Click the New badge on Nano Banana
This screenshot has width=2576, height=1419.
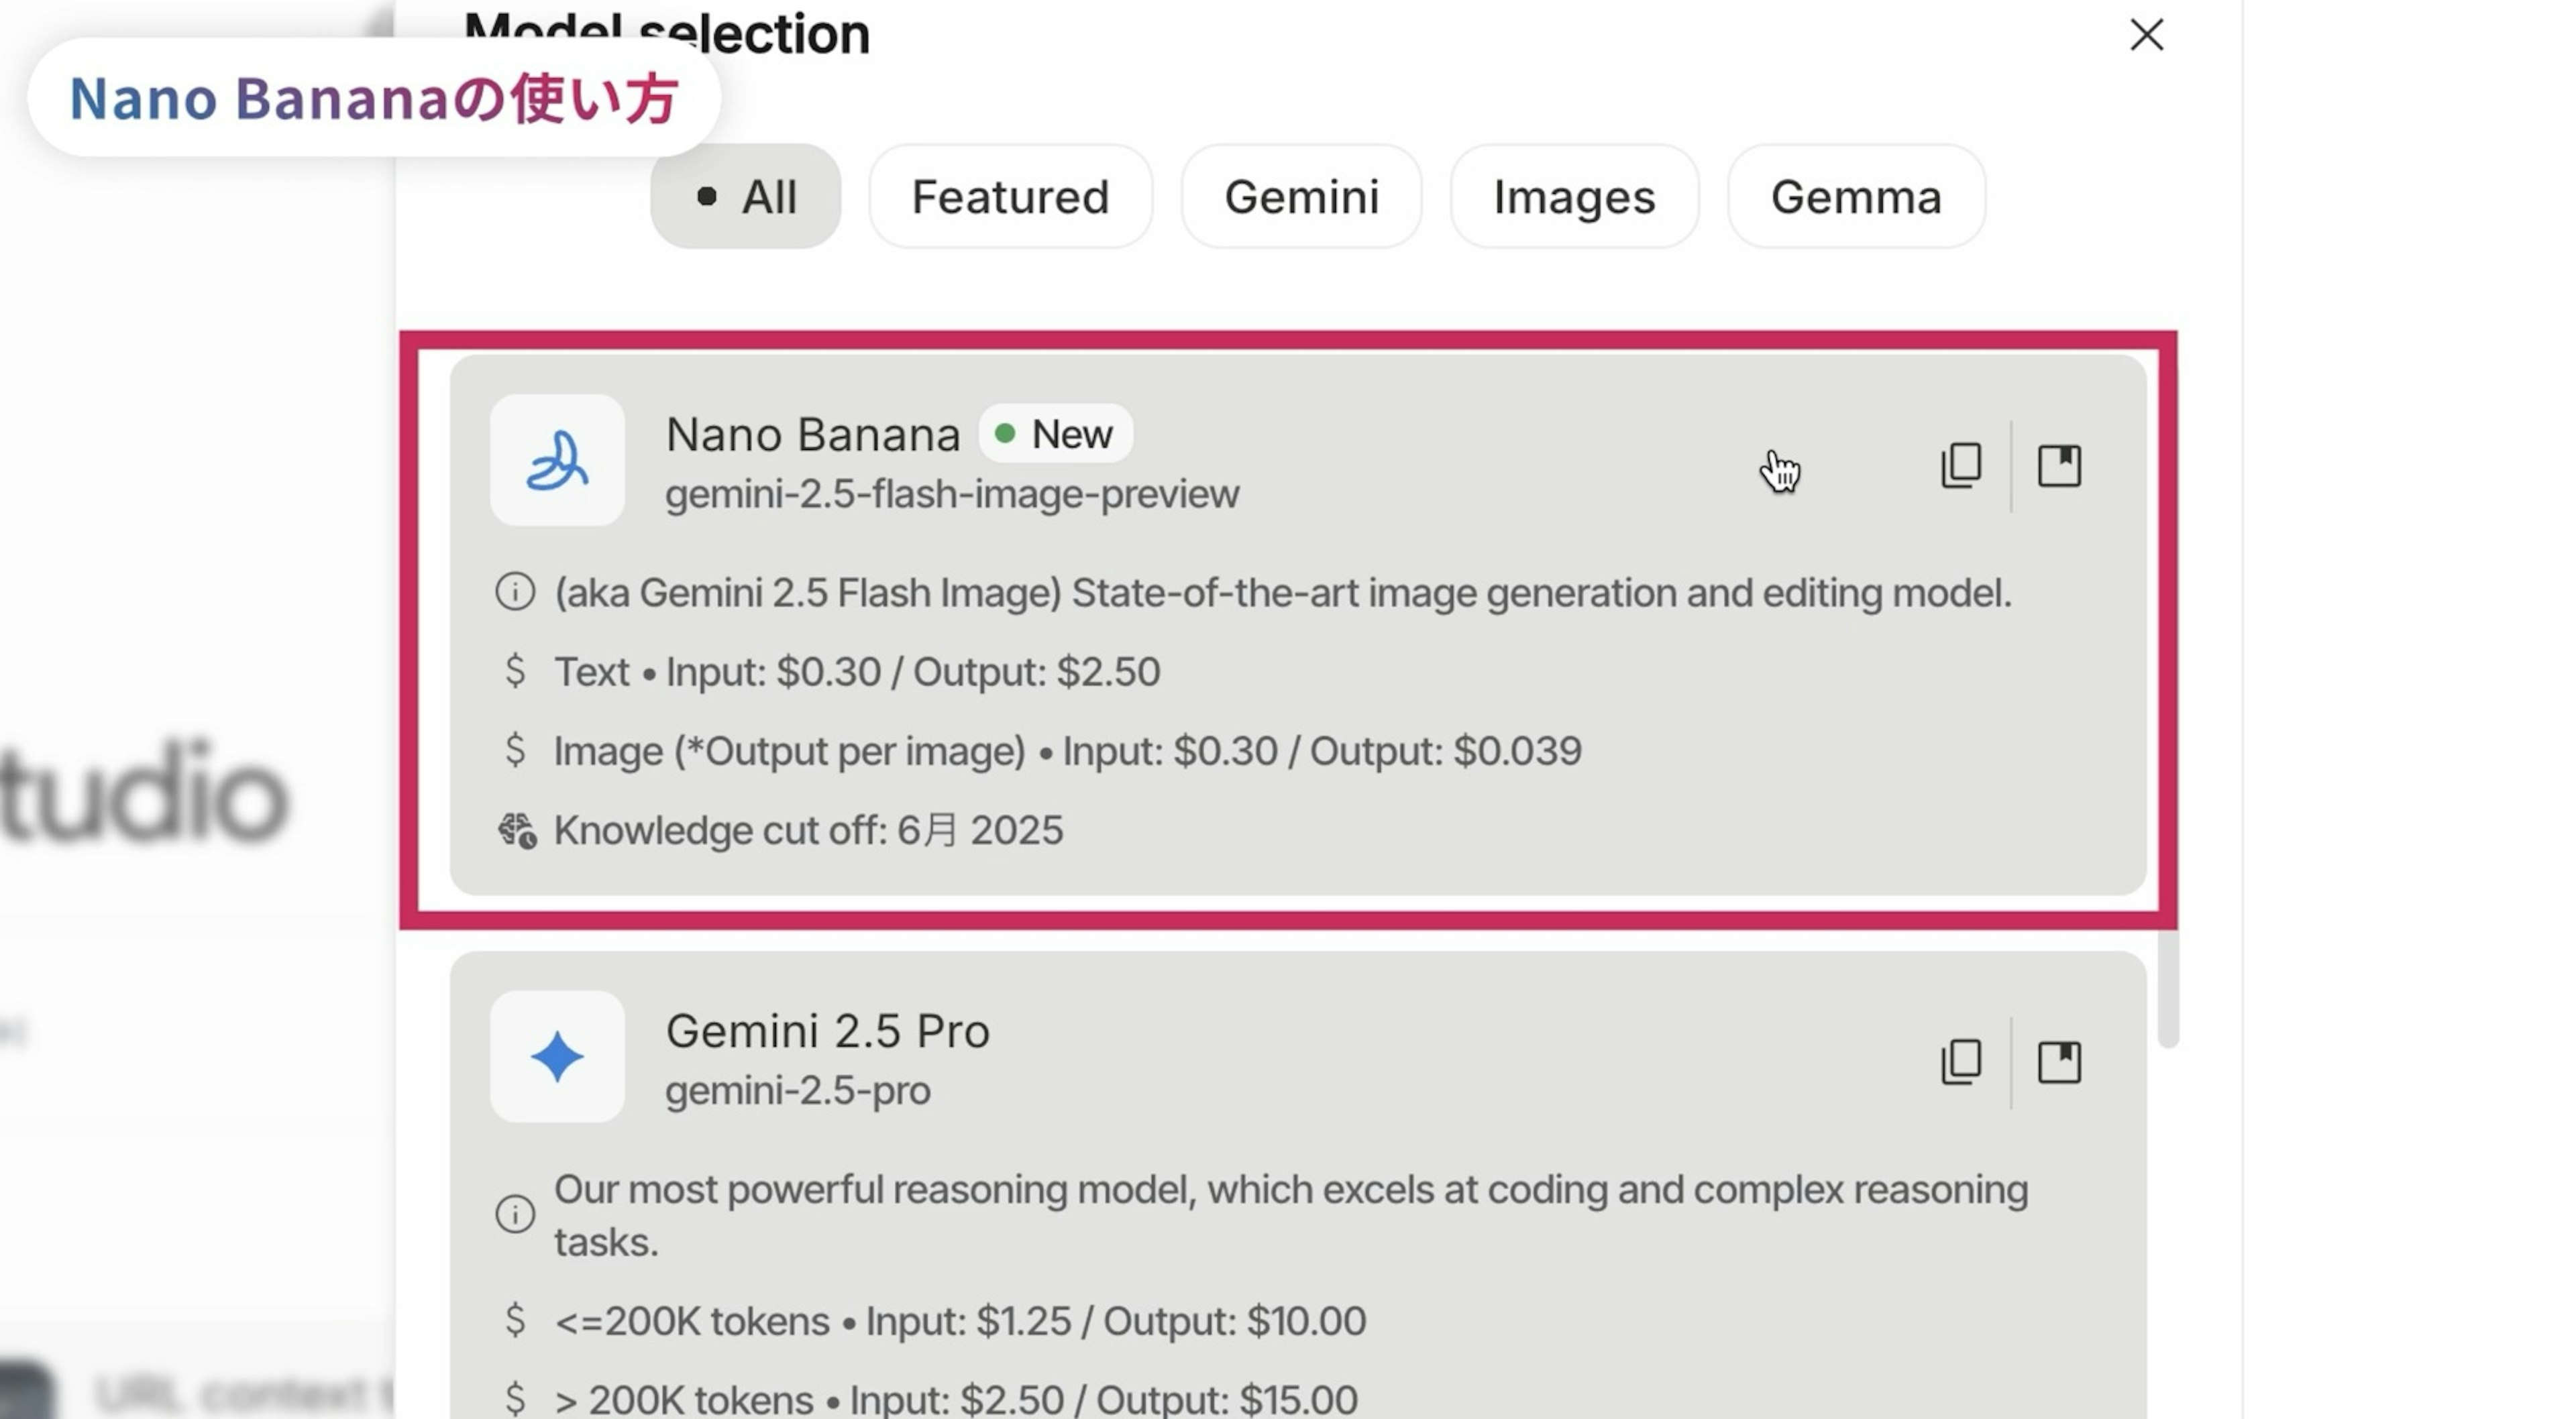click(1056, 434)
